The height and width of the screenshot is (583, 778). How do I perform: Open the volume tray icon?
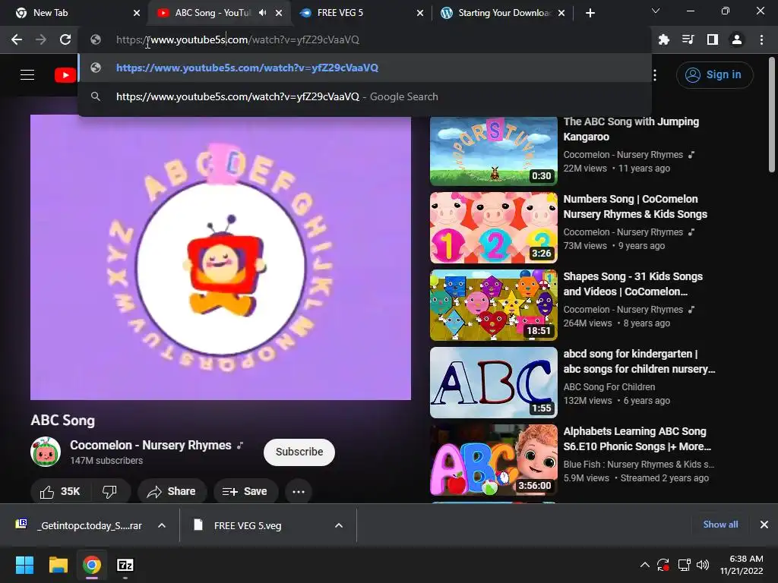[x=703, y=565]
